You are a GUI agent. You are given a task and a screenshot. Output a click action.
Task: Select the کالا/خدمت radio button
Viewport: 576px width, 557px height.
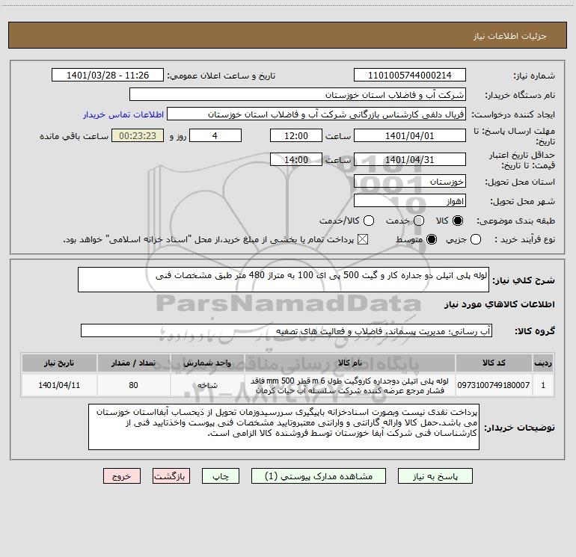[369, 221]
